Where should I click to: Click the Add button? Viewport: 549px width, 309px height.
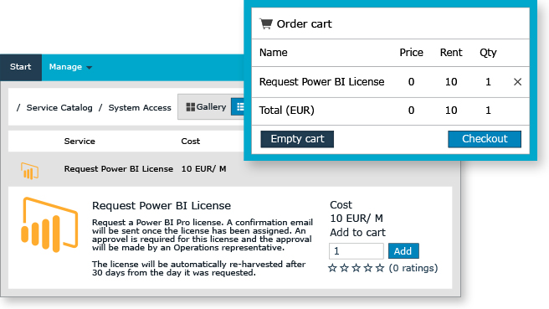(x=403, y=251)
